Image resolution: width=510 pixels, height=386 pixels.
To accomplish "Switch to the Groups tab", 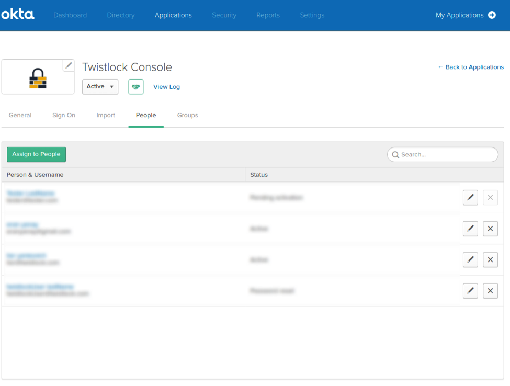I will (x=187, y=115).
